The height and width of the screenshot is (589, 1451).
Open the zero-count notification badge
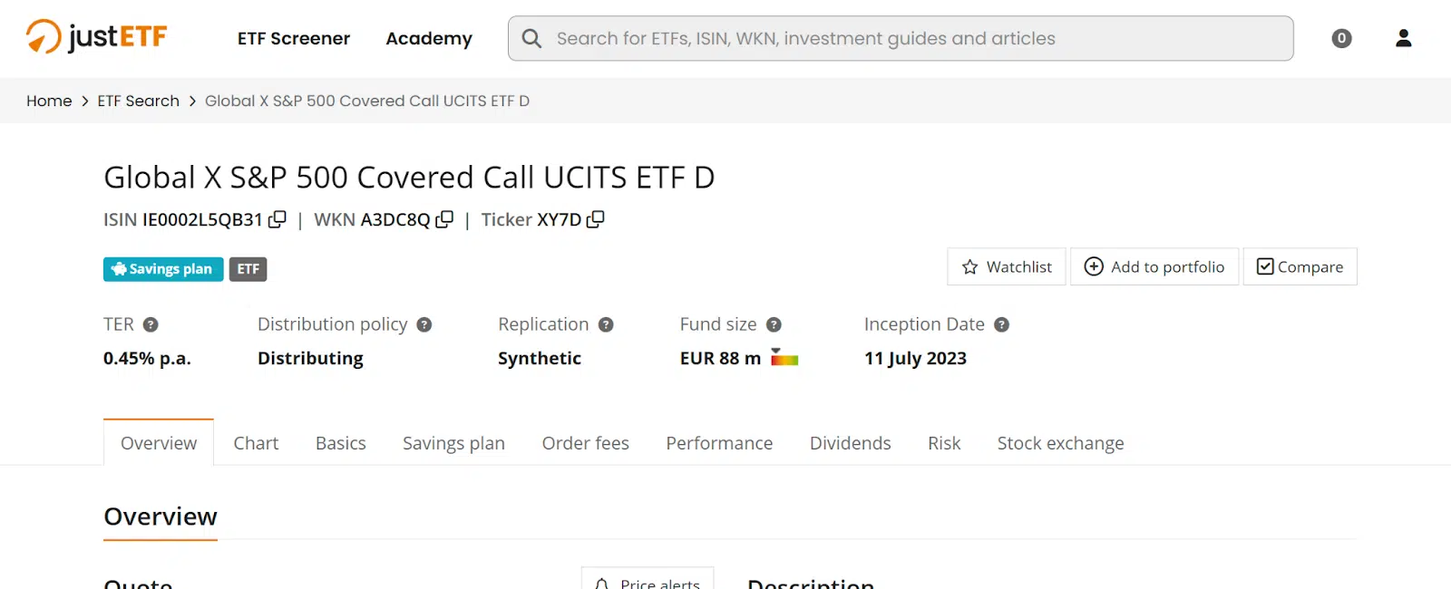coord(1341,38)
